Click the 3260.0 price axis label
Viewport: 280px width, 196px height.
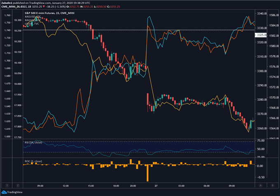(x=262, y=128)
